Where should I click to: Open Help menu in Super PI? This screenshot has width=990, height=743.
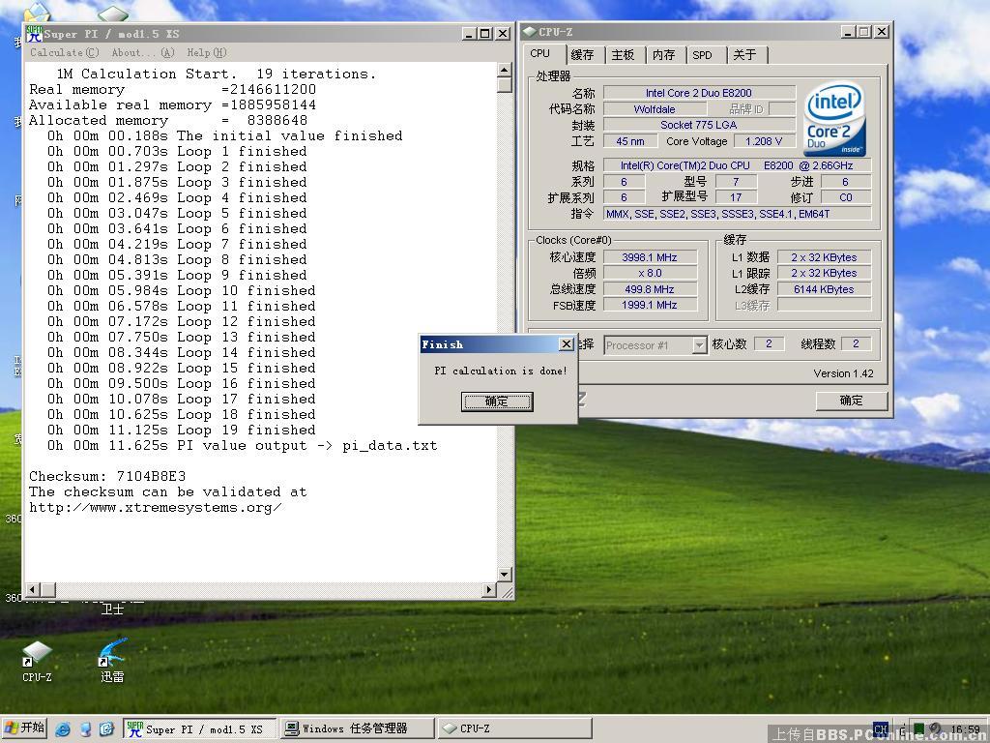(207, 53)
